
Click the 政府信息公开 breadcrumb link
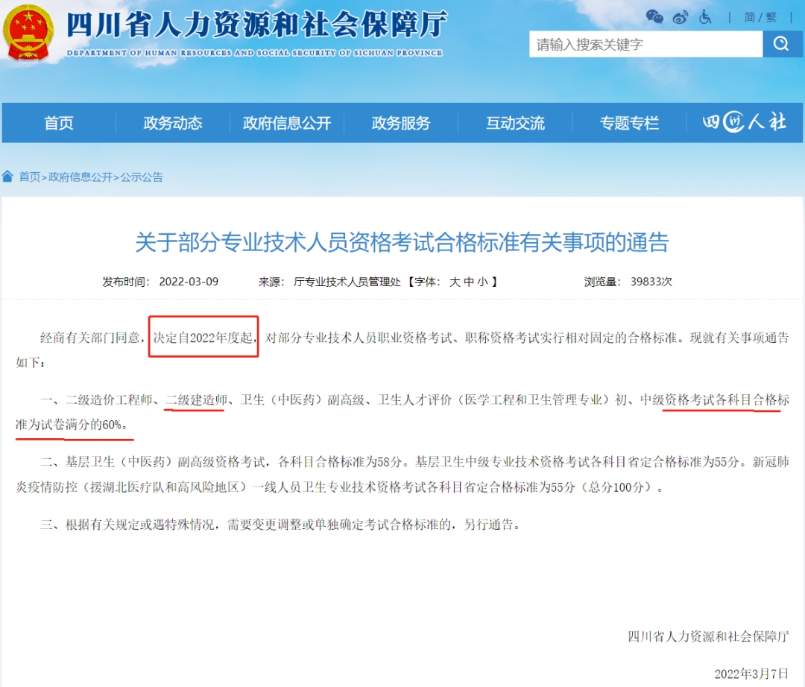coord(80,177)
